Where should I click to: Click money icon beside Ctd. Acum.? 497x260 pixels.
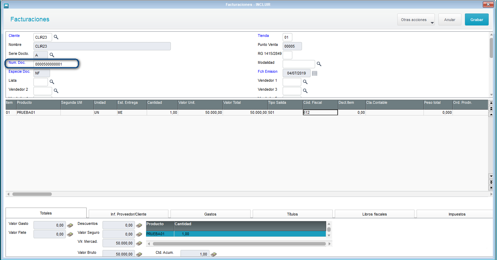214,254
